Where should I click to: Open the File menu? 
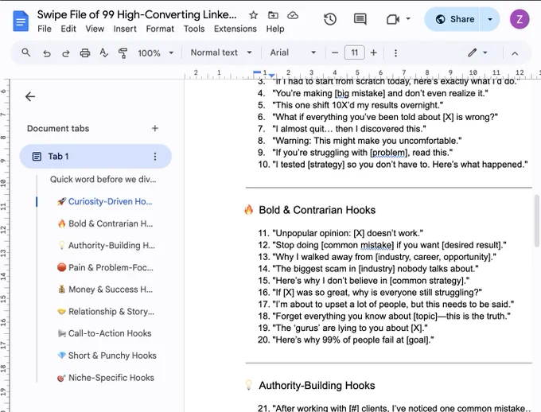tap(45, 29)
